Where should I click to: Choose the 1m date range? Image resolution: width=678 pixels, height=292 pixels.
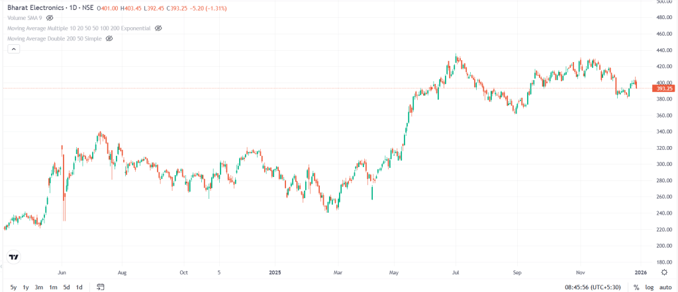click(x=53, y=287)
